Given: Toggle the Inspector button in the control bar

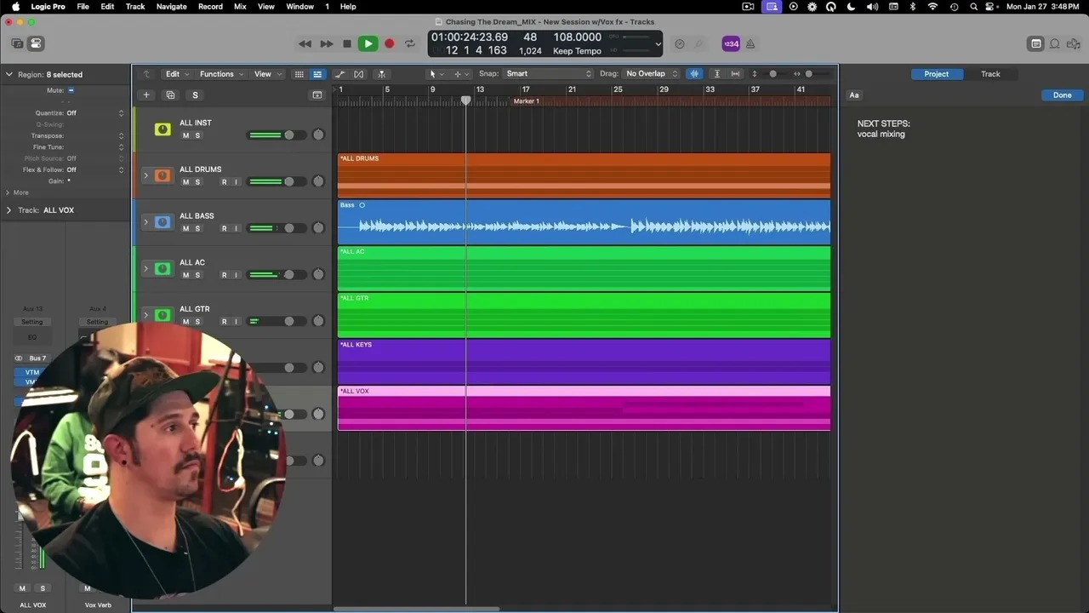Looking at the screenshot, I should pyautogui.click(x=36, y=43).
